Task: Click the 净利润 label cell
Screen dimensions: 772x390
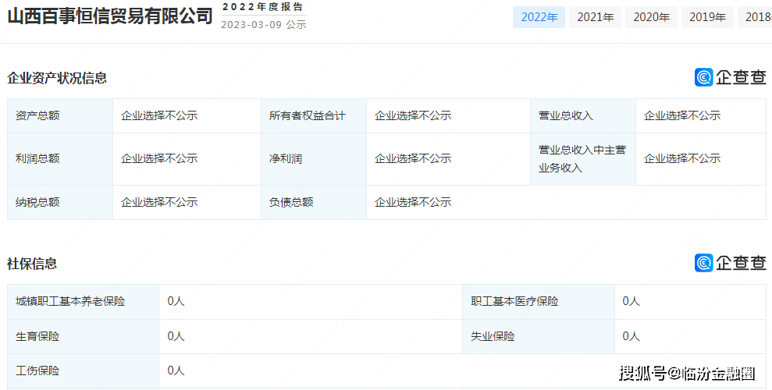Action: pyautogui.click(x=314, y=159)
